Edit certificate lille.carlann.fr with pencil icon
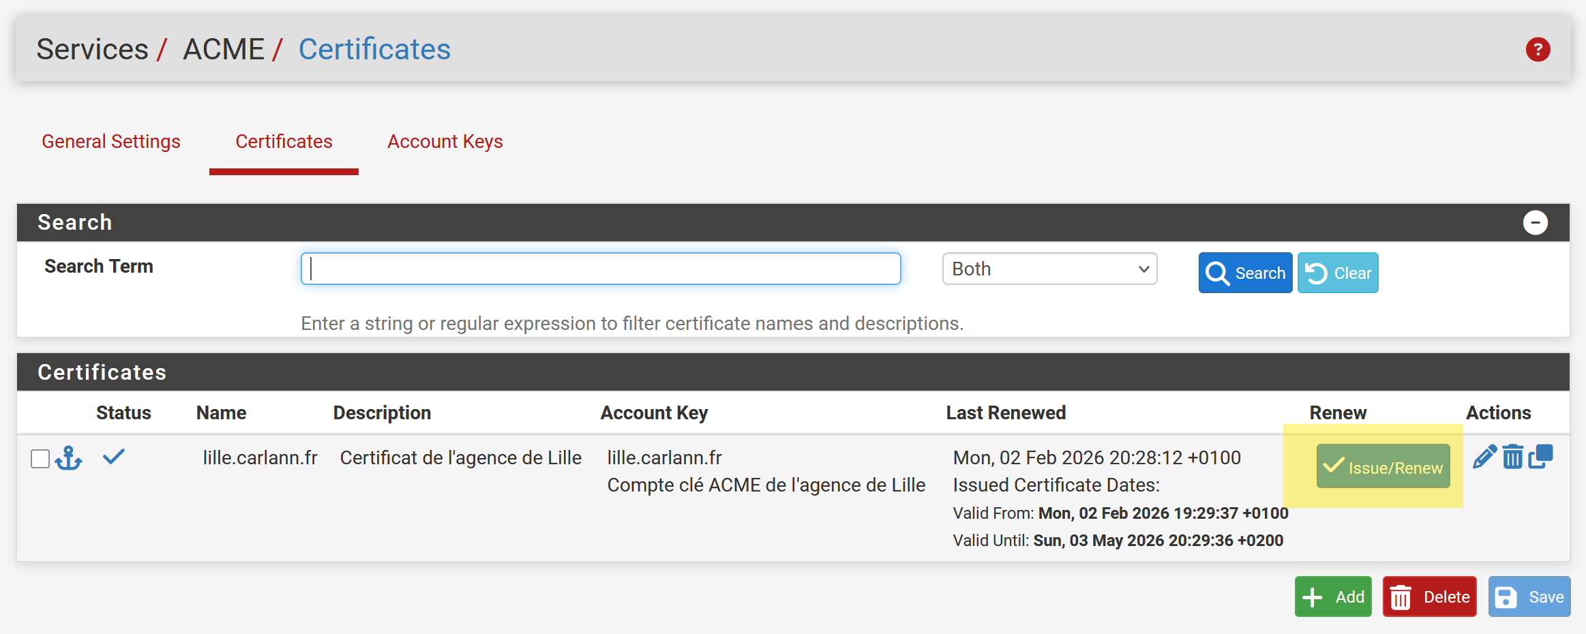 pyautogui.click(x=1484, y=457)
